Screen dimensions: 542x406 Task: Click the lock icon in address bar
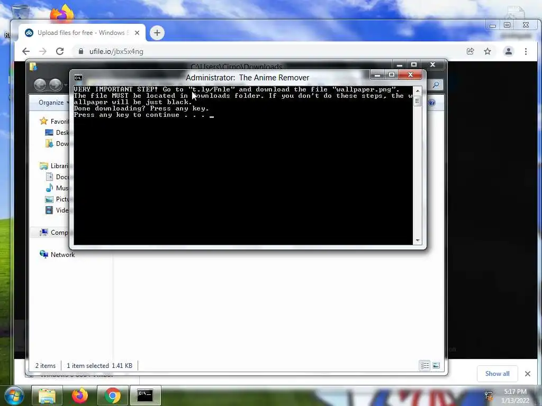tap(81, 51)
